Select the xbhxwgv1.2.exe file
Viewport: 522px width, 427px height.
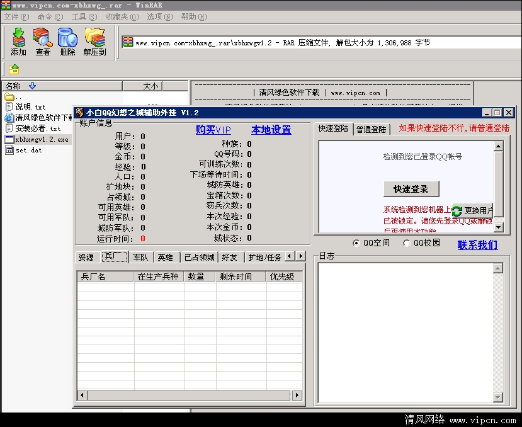point(42,139)
